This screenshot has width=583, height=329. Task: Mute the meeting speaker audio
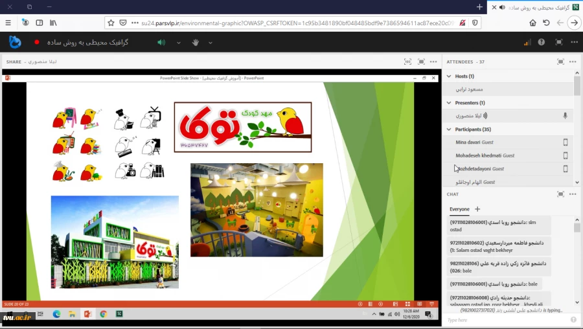(x=161, y=43)
